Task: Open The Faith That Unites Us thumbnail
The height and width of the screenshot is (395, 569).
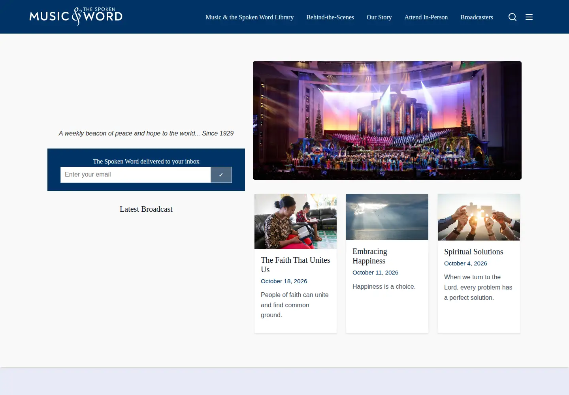Action: click(x=296, y=221)
